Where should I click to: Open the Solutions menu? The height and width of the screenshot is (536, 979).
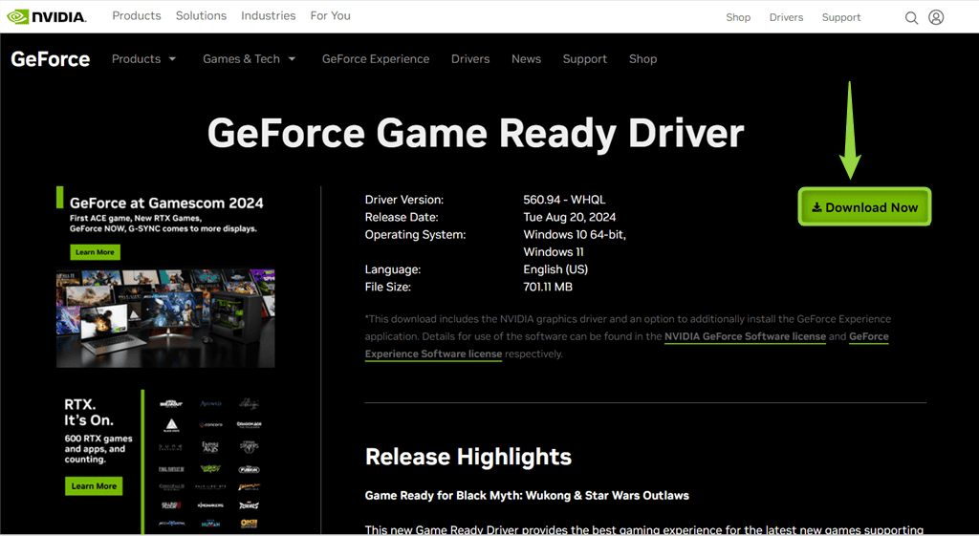(201, 16)
